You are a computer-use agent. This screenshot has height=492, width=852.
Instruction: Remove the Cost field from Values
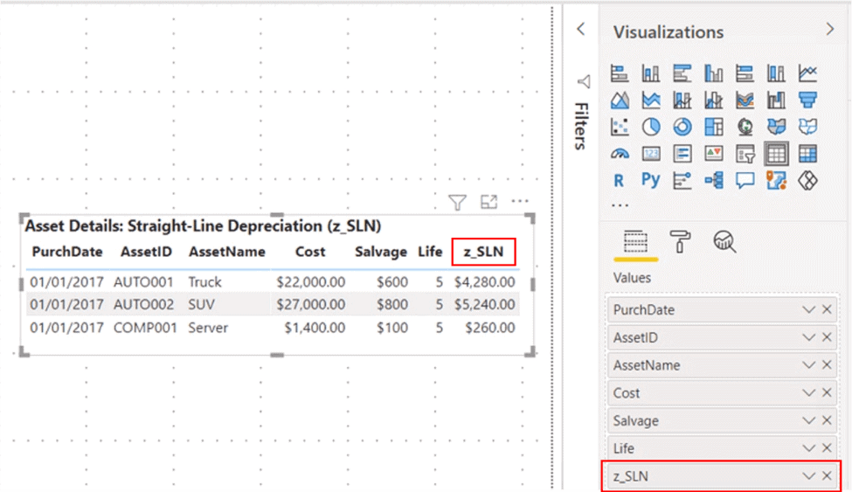pyautogui.click(x=827, y=393)
